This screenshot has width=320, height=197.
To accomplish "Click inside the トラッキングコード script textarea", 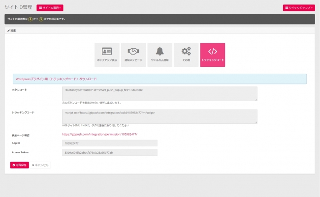I will coord(160,116).
